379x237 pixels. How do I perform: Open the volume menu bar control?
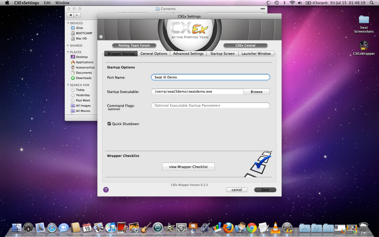[300, 3]
